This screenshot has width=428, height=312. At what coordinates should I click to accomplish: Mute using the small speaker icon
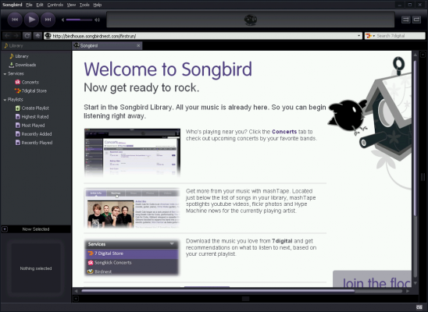[x=62, y=19]
